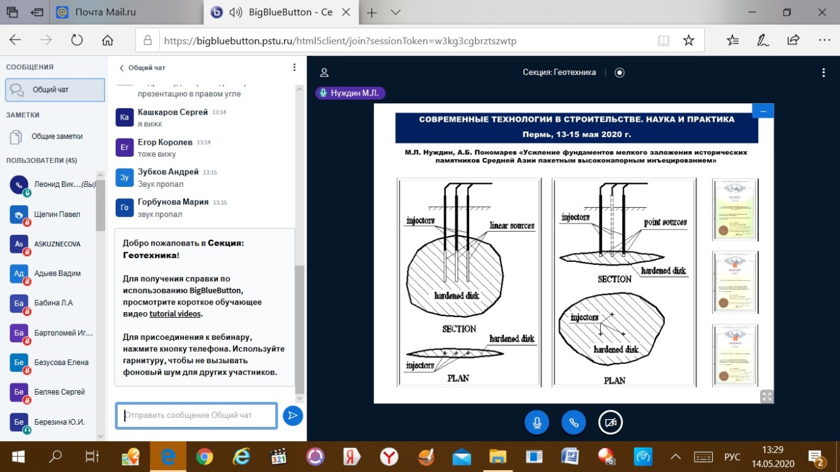Show hidden system tray icons
This screenshot has height=472, width=840.
point(676,456)
